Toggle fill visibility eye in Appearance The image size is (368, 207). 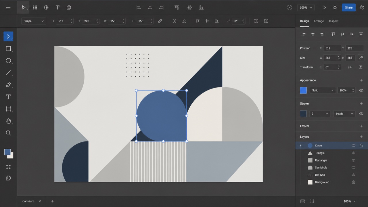click(x=361, y=90)
